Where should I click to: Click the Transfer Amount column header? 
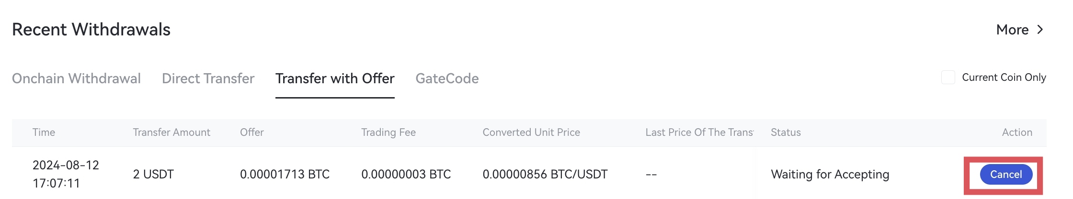171,133
